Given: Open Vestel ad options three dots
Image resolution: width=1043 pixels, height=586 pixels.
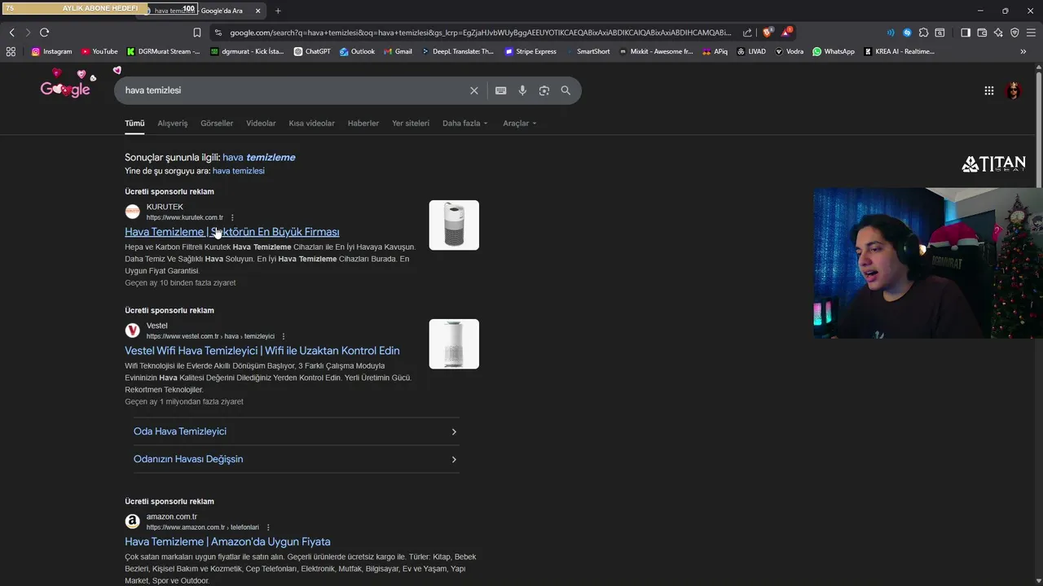Looking at the screenshot, I should (284, 336).
